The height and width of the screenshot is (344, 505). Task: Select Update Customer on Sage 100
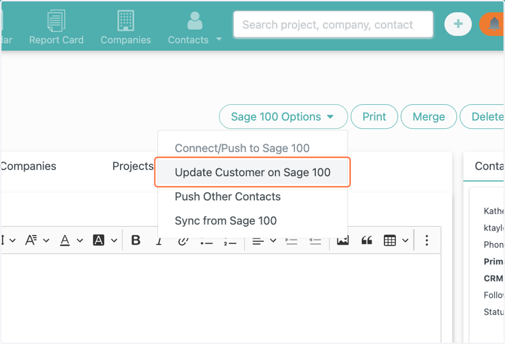coord(252,172)
